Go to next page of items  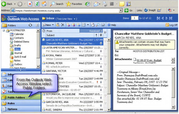pyautogui.click(x=167, y=18)
